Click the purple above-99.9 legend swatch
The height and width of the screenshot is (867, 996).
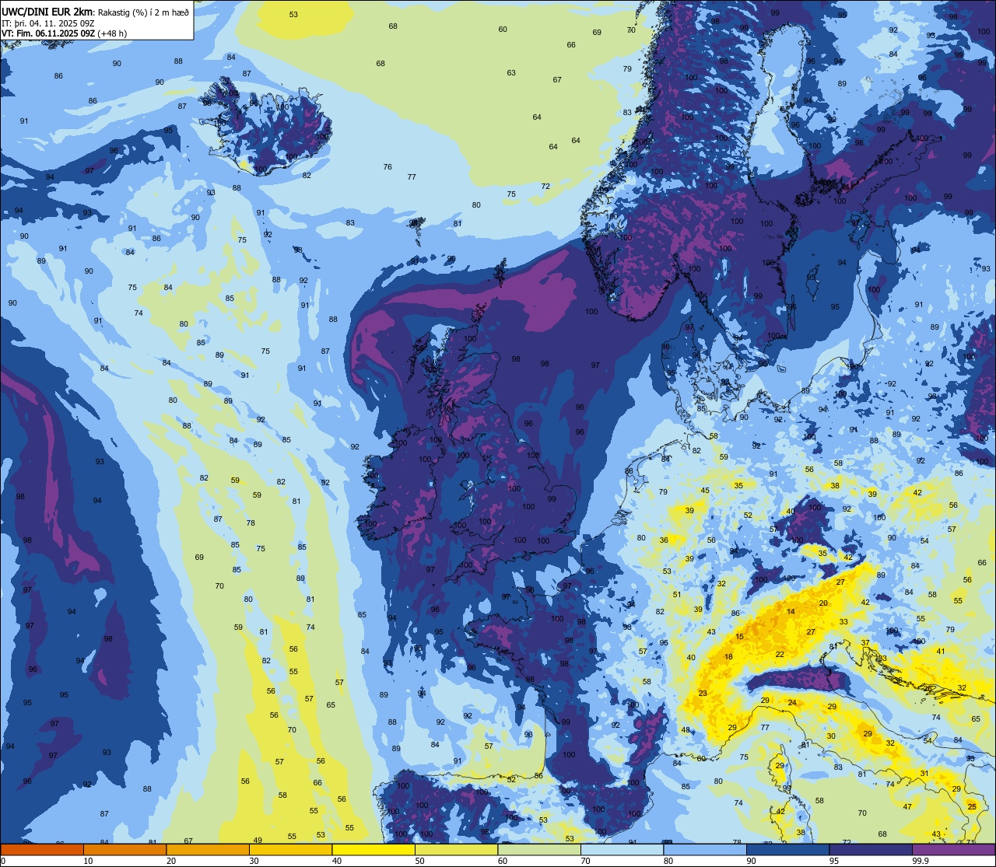953,850
